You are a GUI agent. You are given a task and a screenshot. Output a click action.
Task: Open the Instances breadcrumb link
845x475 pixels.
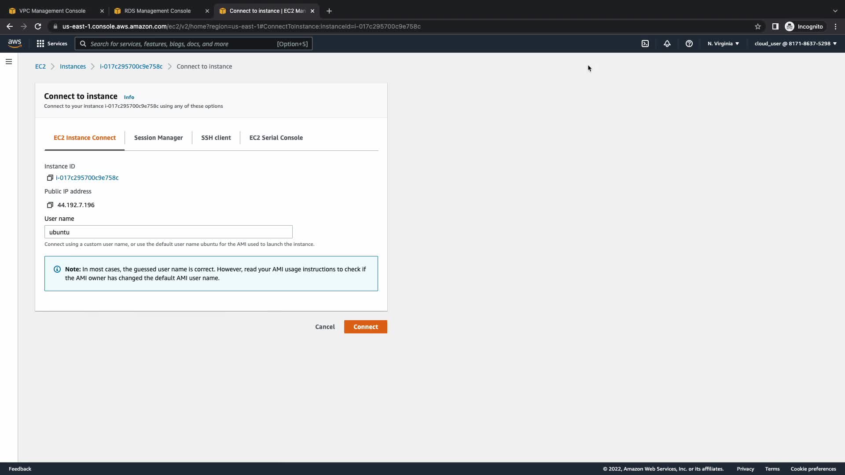coord(73,66)
